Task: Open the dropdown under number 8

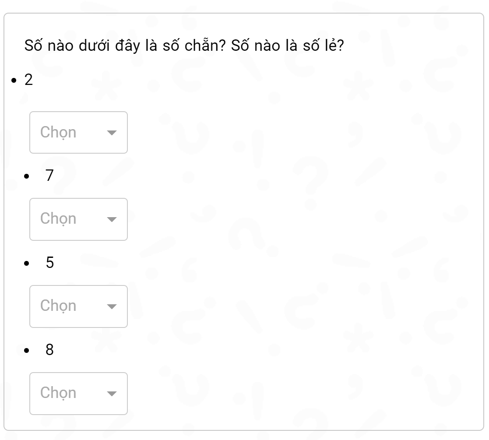Action: [x=78, y=393]
